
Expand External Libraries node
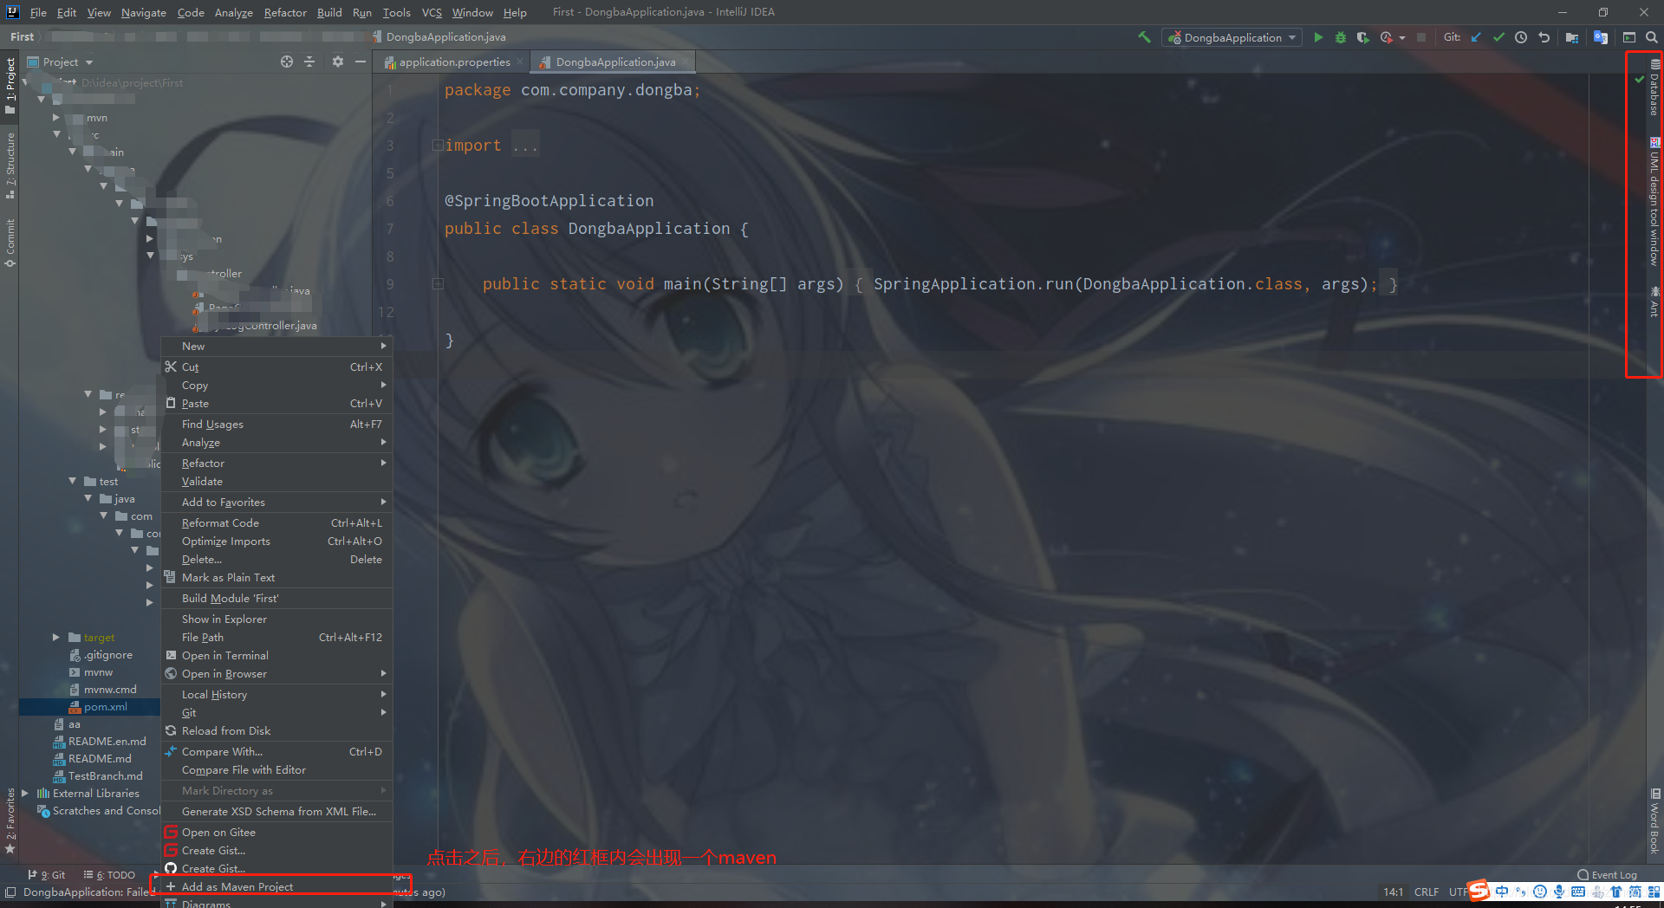point(25,793)
